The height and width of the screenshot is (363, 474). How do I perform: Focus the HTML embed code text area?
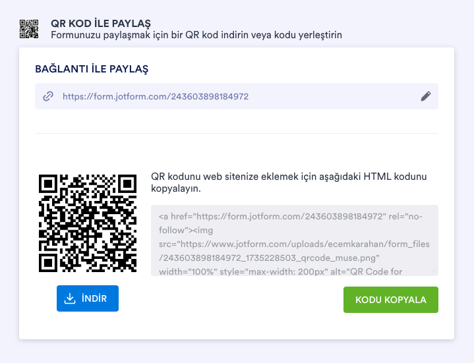click(295, 240)
